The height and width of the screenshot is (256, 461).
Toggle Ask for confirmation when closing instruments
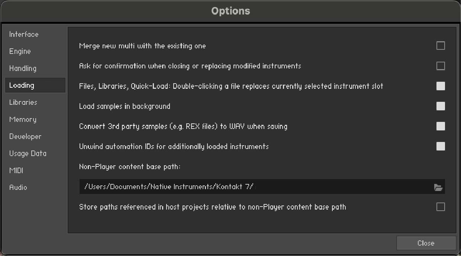441,66
